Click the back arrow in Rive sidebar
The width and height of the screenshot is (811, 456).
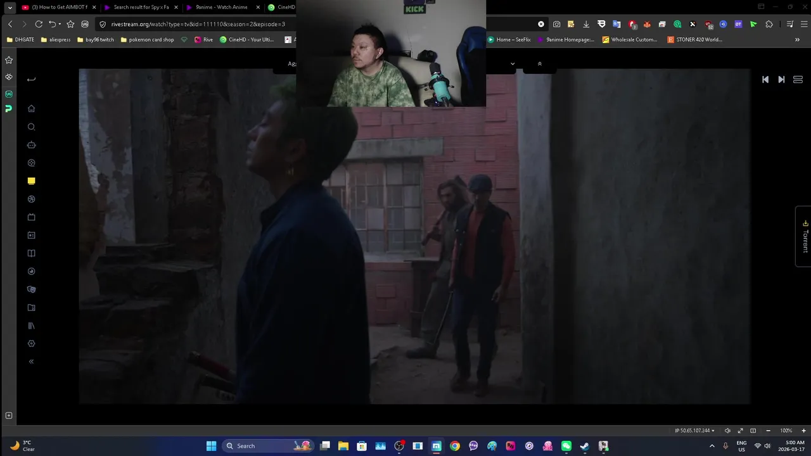tap(31, 79)
